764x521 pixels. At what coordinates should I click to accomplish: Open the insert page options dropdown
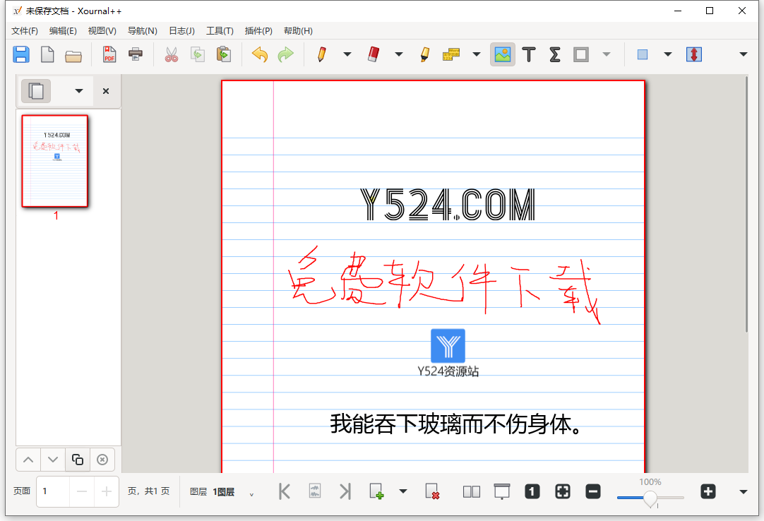[403, 491]
